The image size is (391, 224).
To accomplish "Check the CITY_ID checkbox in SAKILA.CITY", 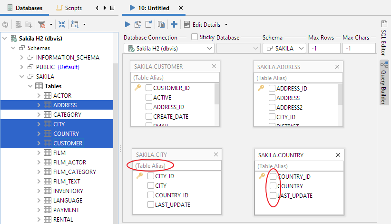I will [151, 176].
